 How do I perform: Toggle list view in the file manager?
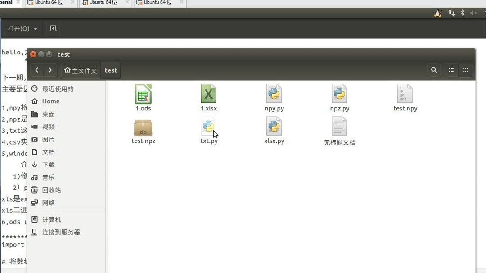[x=451, y=70]
